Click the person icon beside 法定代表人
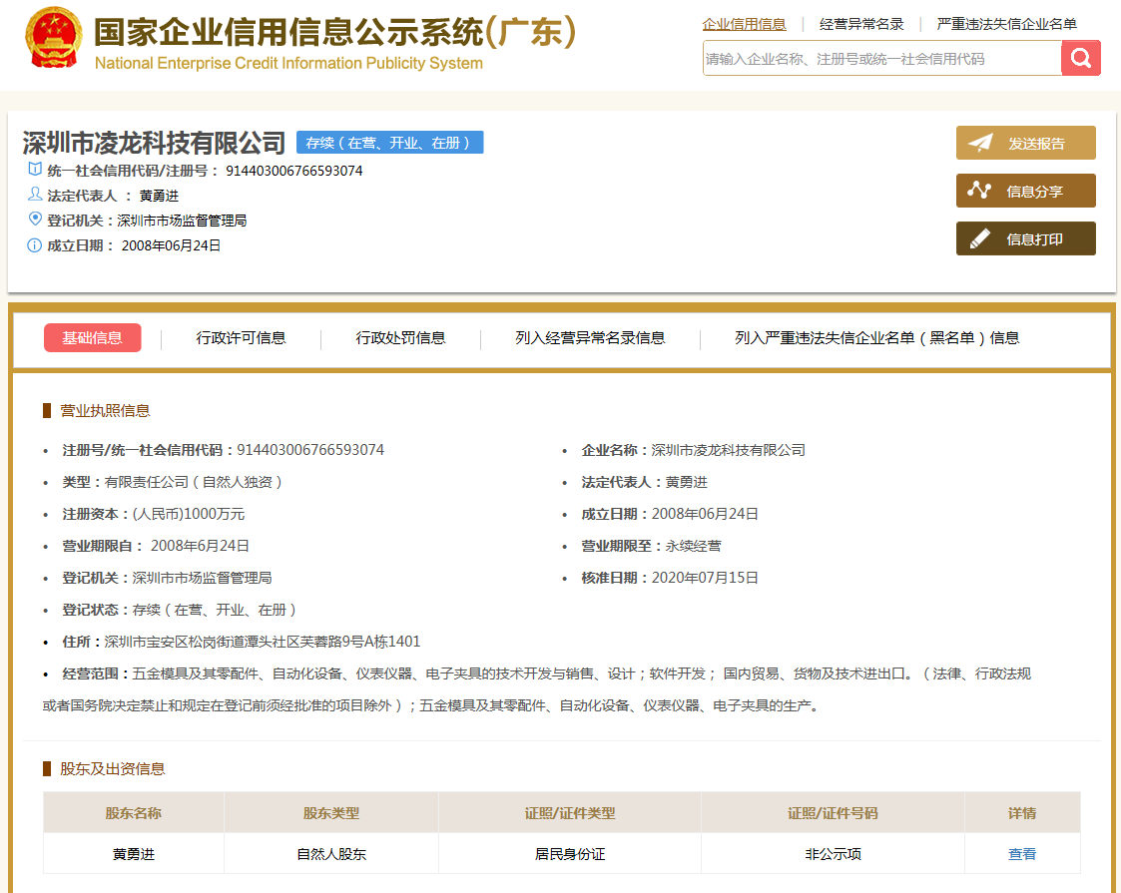Screen dimensions: 1121x893 [34, 195]
